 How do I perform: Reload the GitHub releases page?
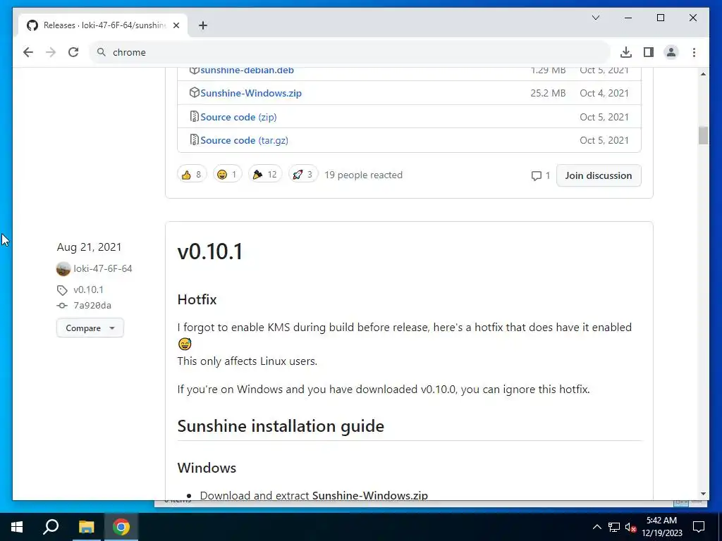click(73, 52)
